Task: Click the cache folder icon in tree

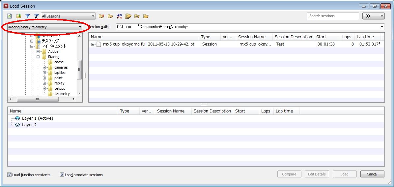Action: (50, 62)
